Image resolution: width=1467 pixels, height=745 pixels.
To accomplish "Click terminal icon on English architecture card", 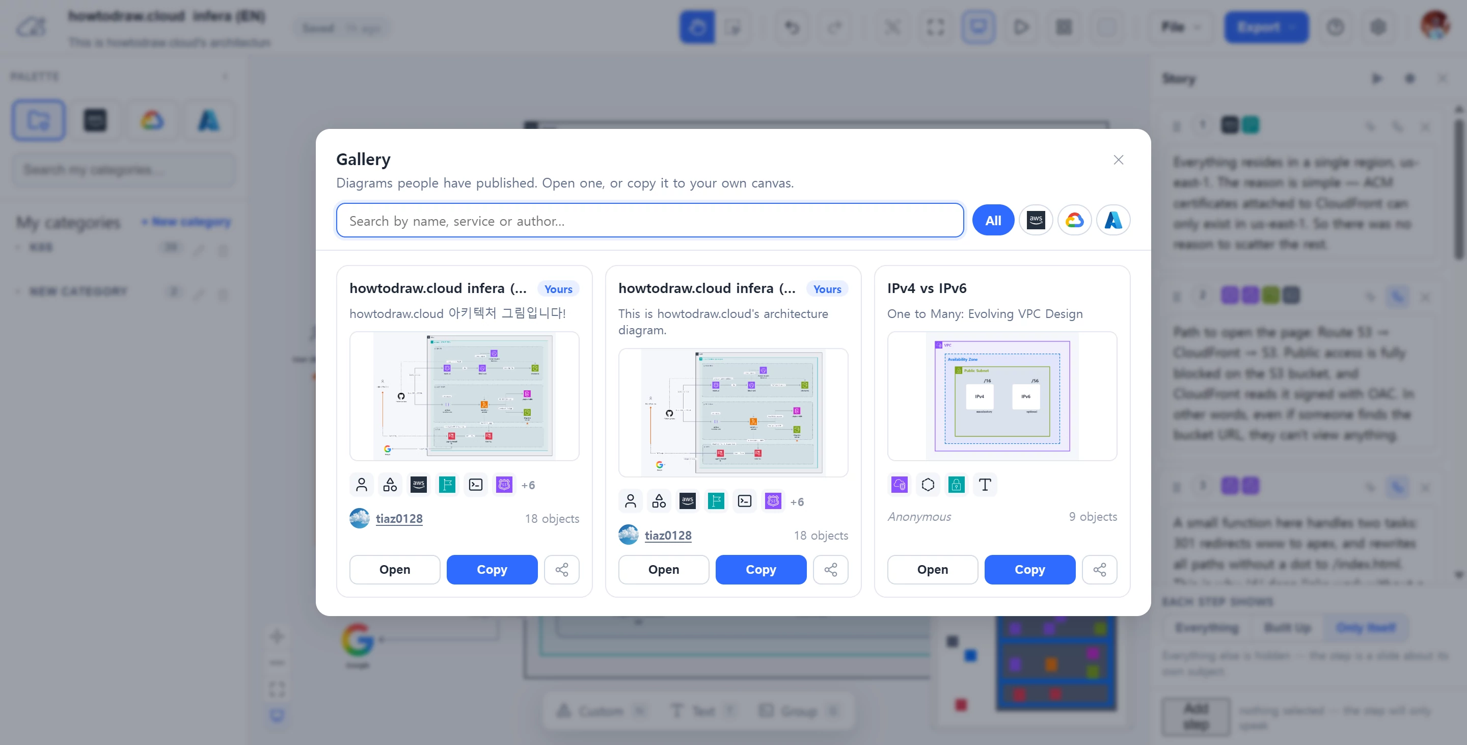I will [744, 501].
